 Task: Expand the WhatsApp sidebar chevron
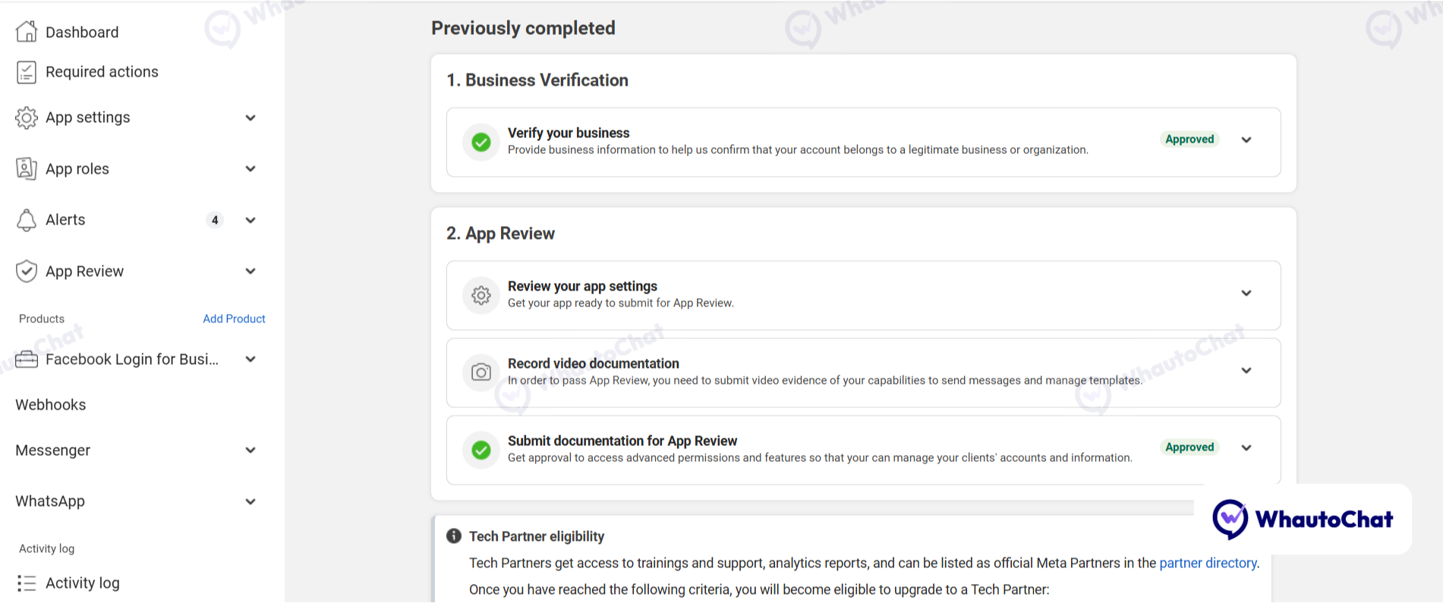(250, 501)
